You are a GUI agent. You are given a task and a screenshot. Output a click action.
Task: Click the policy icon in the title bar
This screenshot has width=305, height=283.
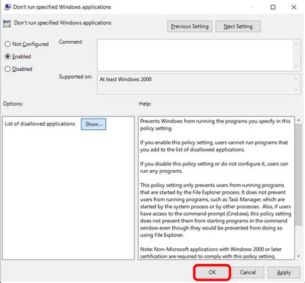click(x=8, y=7)
